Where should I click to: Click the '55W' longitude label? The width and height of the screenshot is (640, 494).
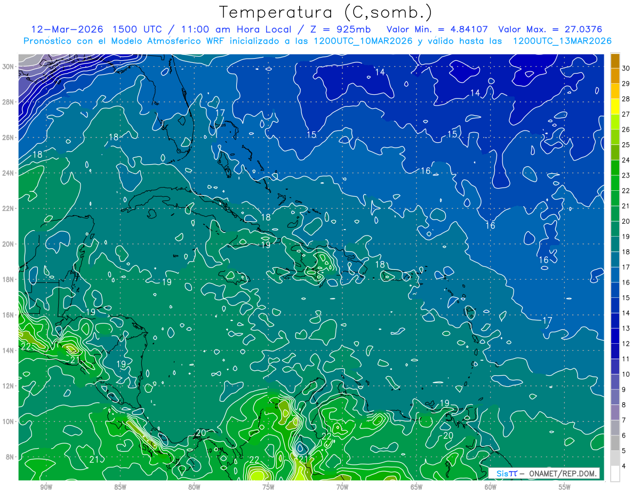tap(565, 487)
